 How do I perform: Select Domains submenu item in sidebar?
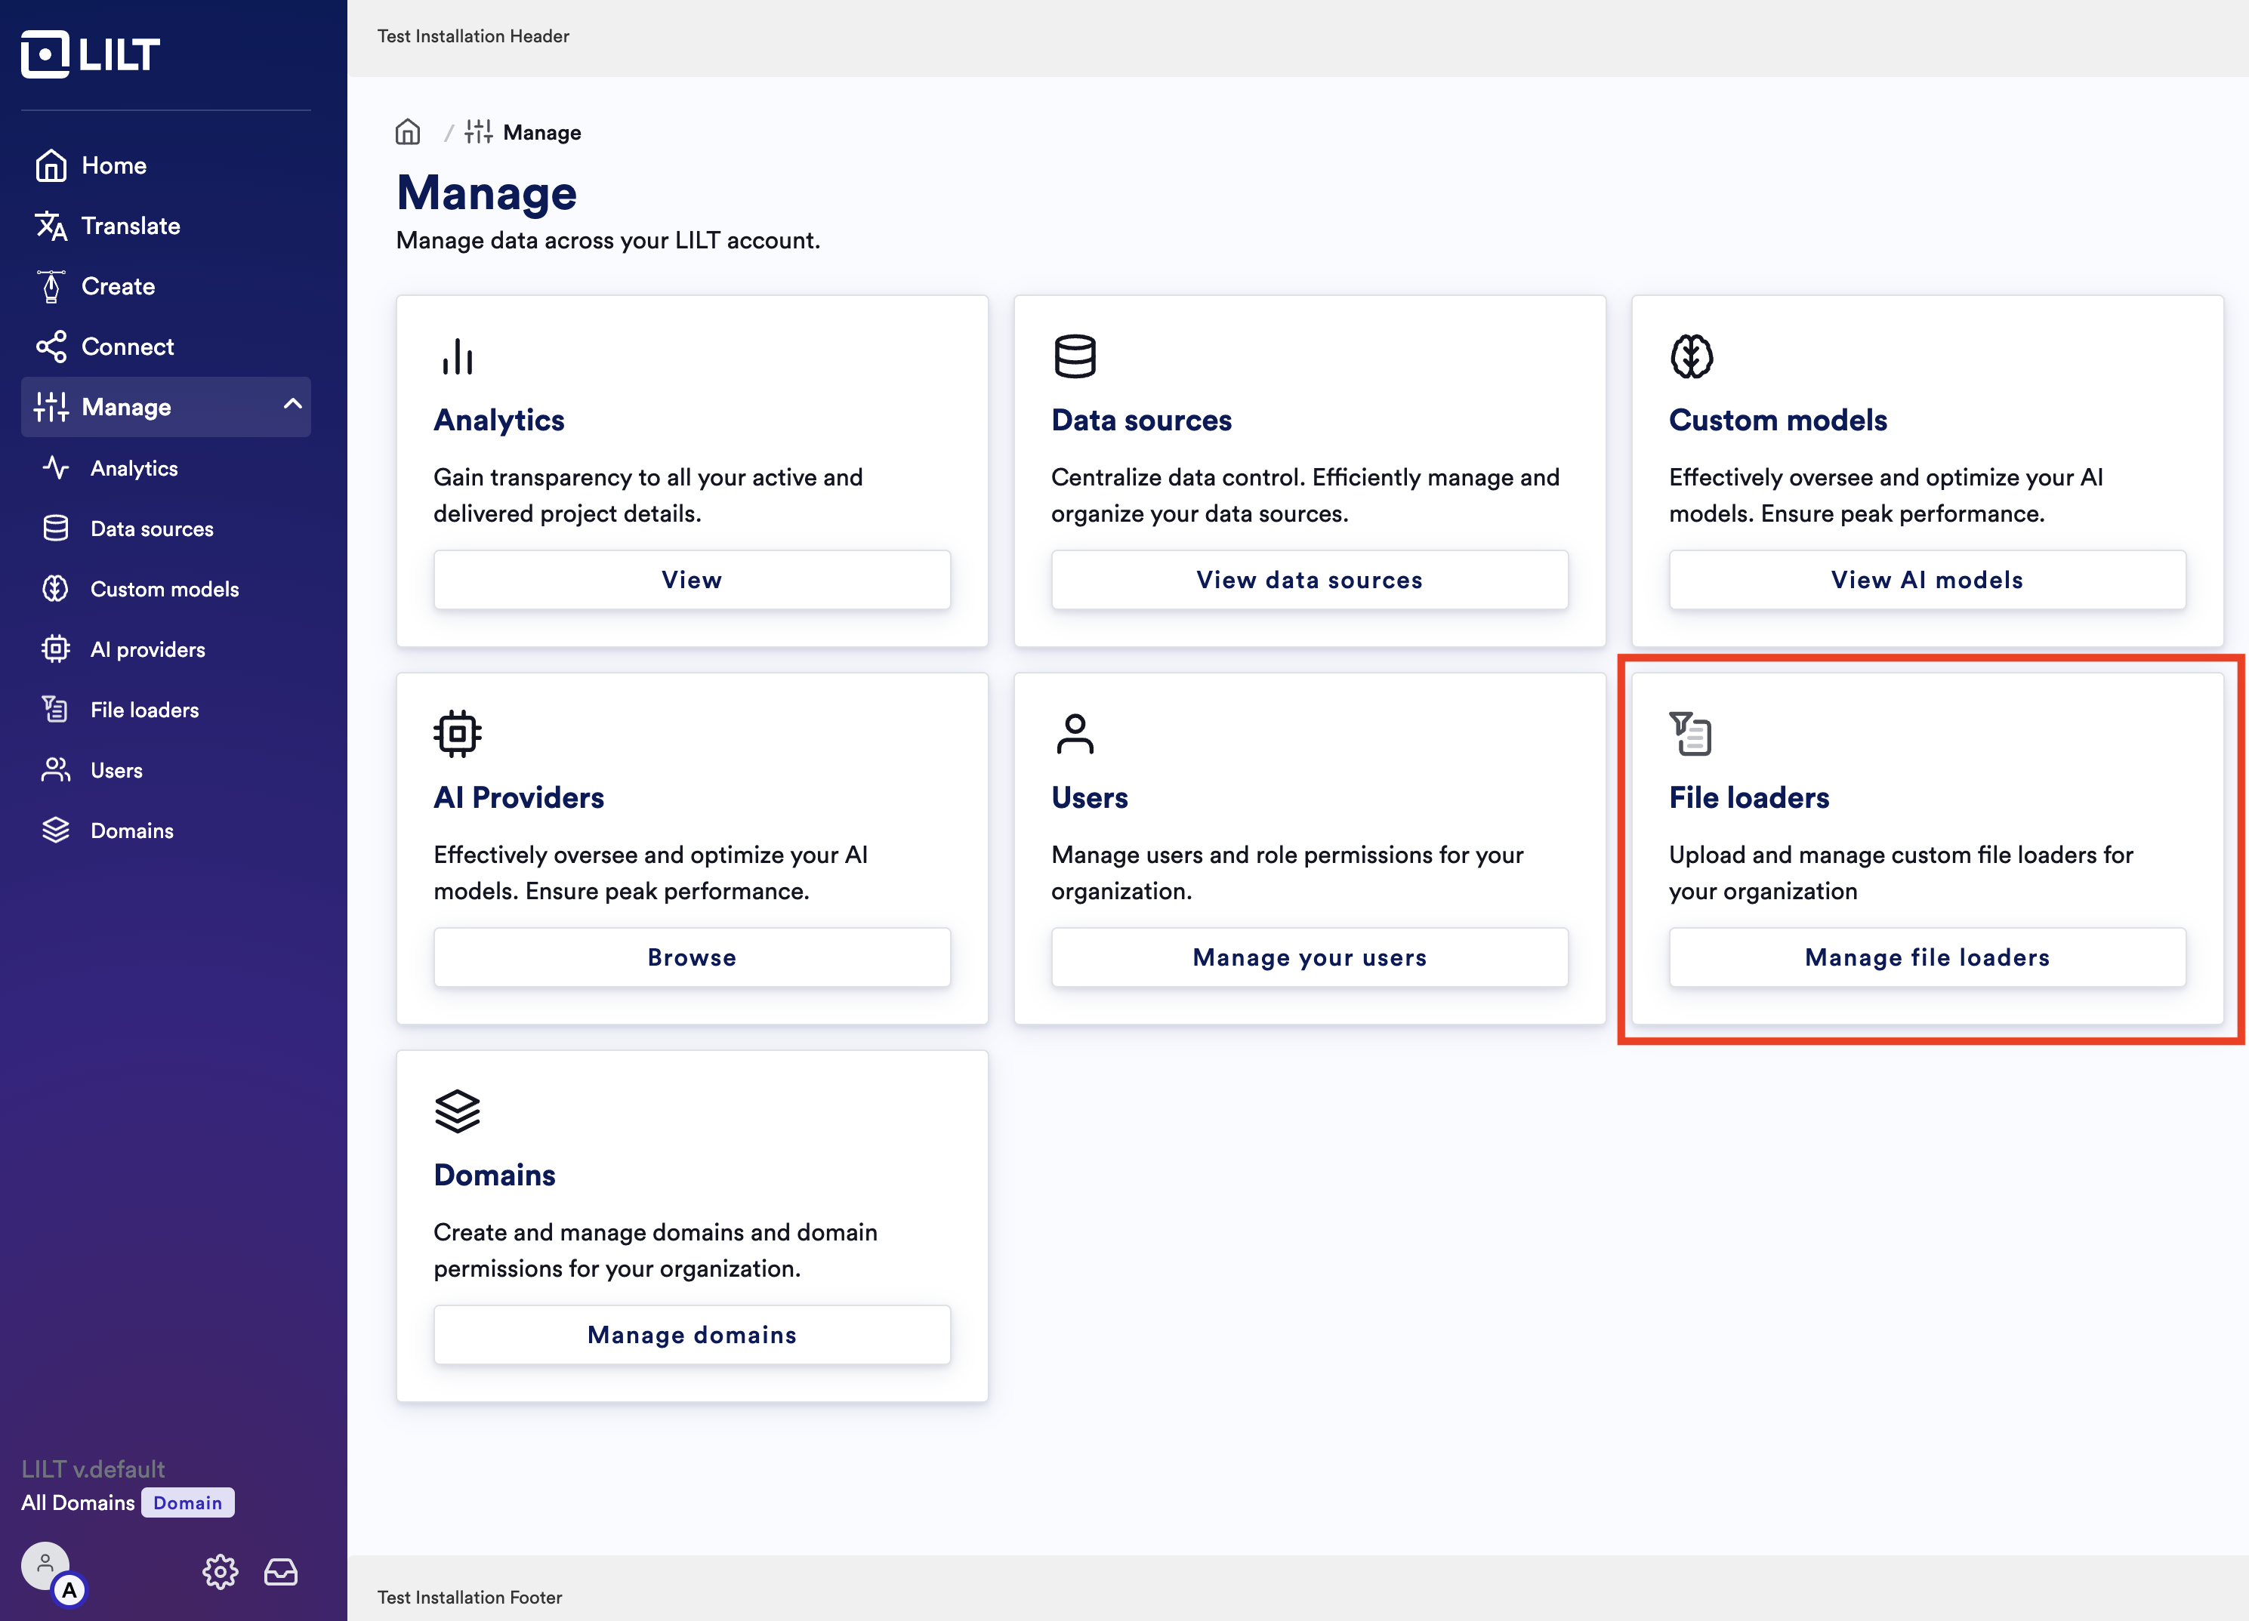point(165,831)
